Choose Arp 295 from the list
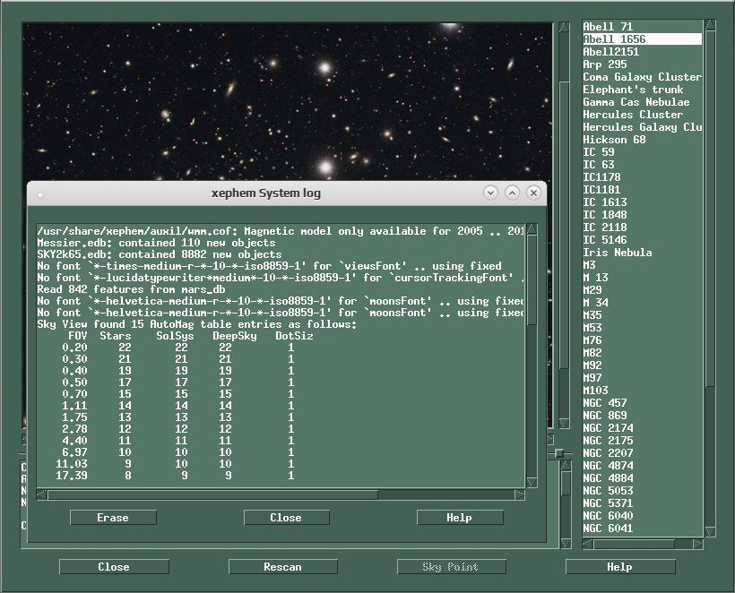Screen dimensions: 735x593 tap(642, 64)
